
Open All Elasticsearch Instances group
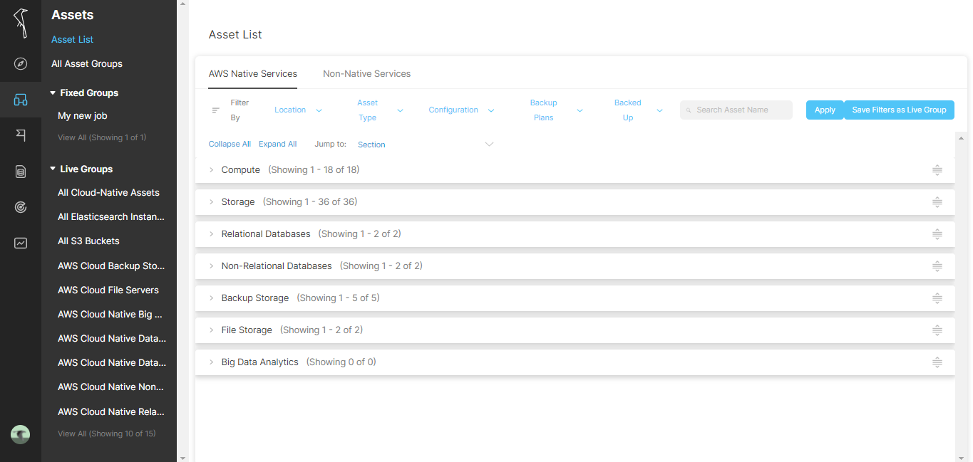(111, 217)
